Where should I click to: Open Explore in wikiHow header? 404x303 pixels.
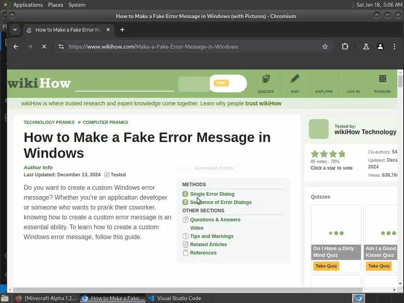(324, 91)
